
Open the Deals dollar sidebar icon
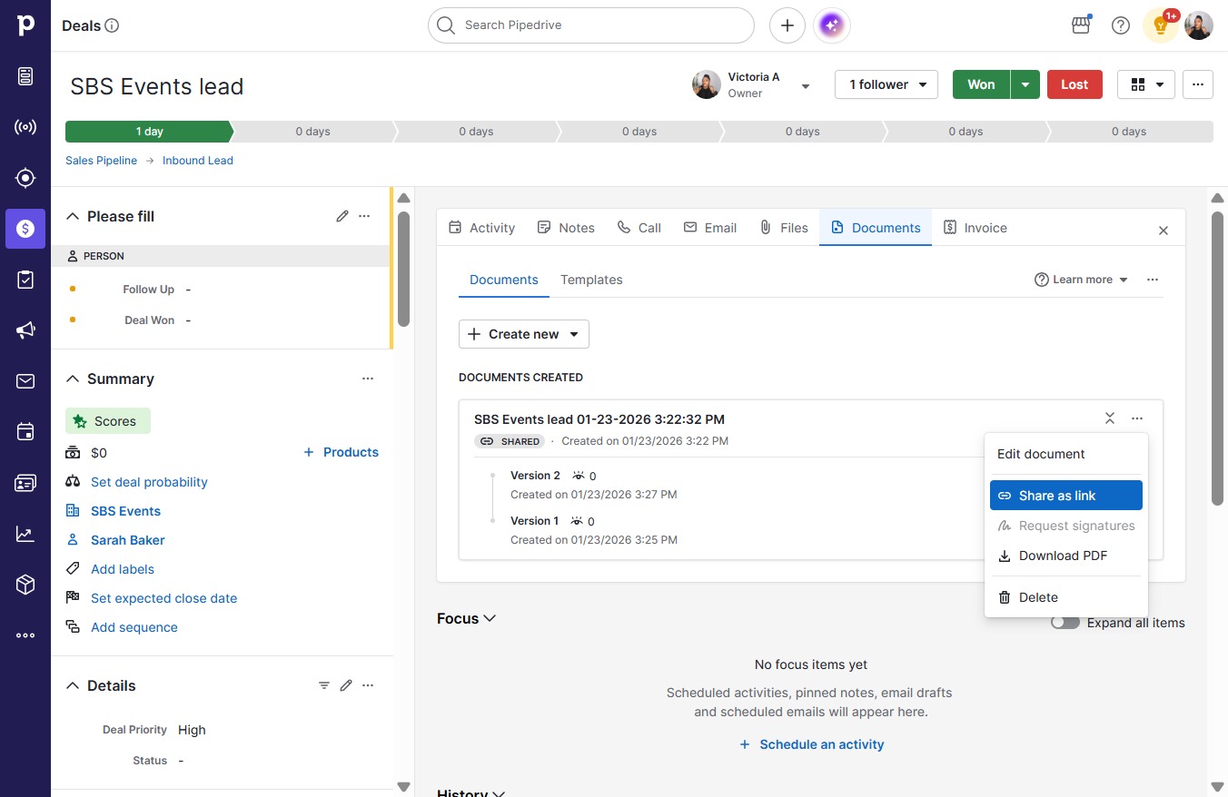[25, 229]
